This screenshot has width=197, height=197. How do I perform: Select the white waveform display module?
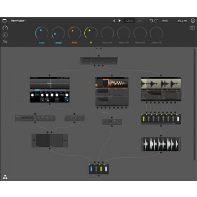(x=161, y=144)
